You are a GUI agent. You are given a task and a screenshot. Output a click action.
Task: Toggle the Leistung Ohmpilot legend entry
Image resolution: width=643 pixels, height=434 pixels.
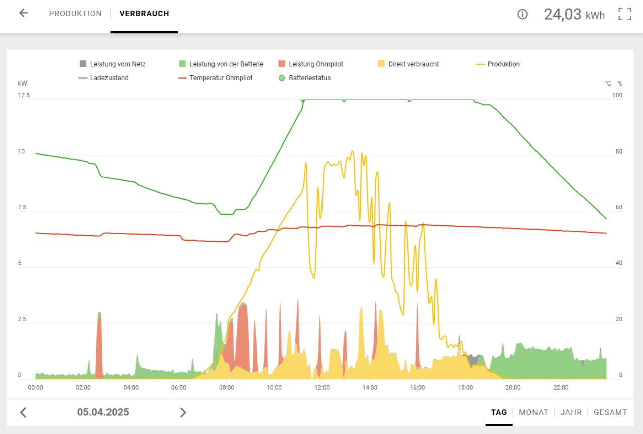pyautogui.click(x=310, y=64)
